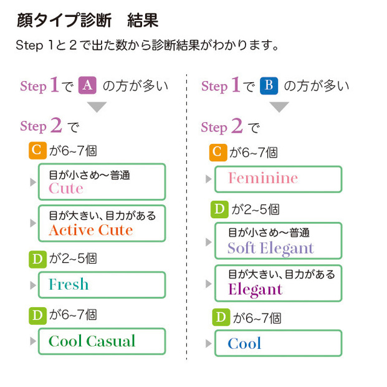Click the gray down arrow under A

97,107
